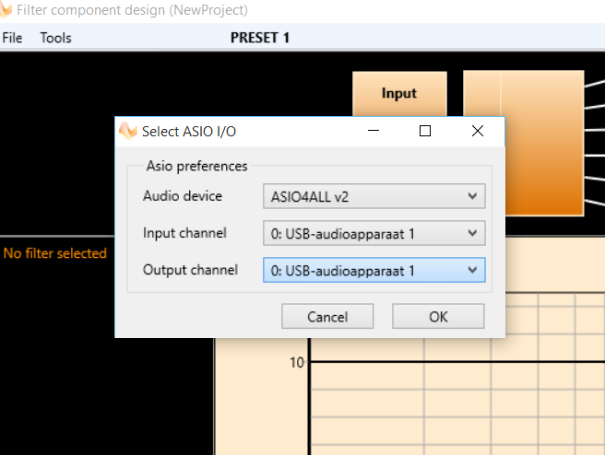The height and width of the screenshot is (455, 605).
Task: Click the 'No filter selected' text
Action: [54, 253]
